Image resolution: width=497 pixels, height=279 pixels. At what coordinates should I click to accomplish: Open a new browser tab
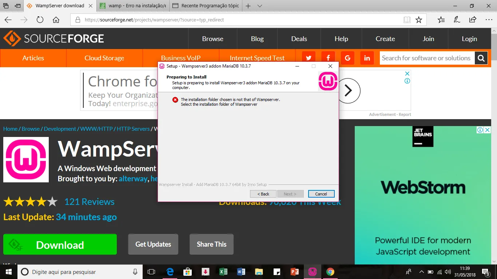pos(248,6)
